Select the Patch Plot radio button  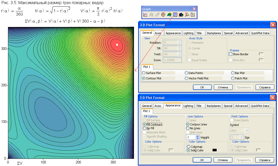(233, 78)
